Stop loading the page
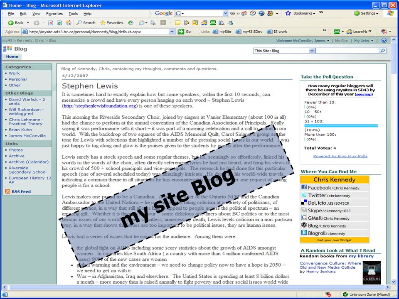This screenshot has height=299, width=399. pyautogui.click(x=51, y=23)
